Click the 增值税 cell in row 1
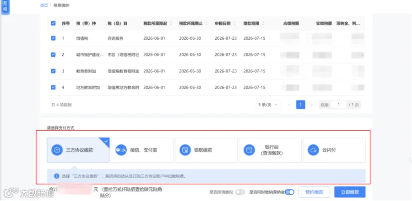The width and height of the screenshot is (412, 201). pyautogui.click(x=82, y=38)
